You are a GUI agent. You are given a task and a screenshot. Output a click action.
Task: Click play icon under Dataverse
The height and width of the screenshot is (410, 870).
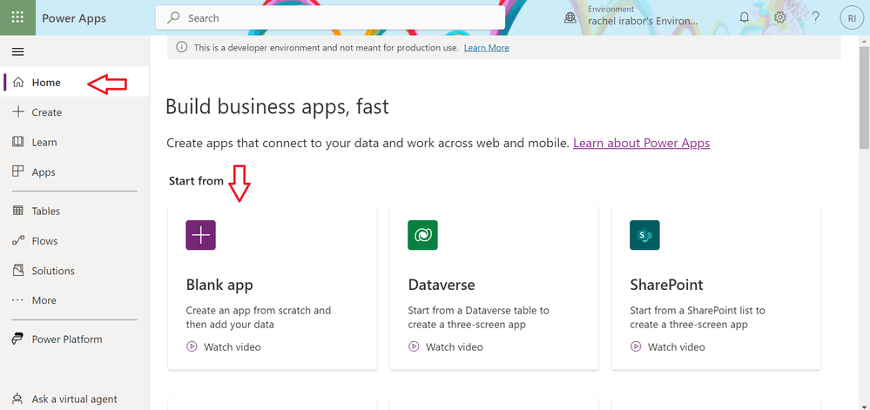click(414, 346)
